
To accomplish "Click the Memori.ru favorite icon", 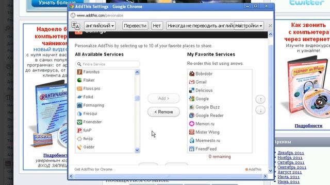I will (191, 124).
